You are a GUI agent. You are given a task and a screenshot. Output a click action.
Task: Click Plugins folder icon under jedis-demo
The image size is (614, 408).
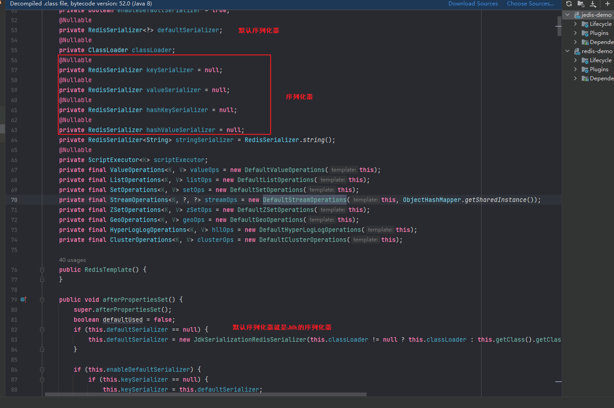coord(585,33)
